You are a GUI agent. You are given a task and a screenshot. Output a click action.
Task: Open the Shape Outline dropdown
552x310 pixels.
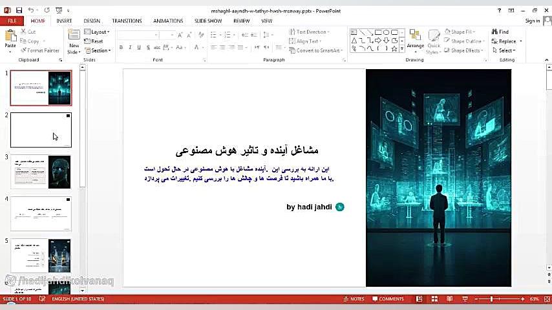(464, 41)
